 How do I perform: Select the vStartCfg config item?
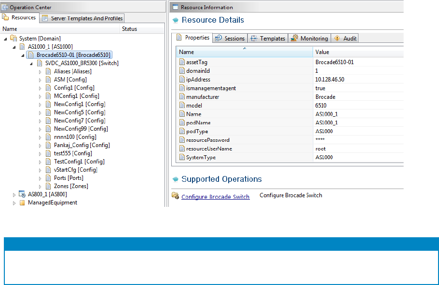click(x=75, y=170)
